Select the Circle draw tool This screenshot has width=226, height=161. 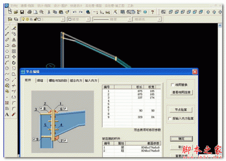coord(7,68)
